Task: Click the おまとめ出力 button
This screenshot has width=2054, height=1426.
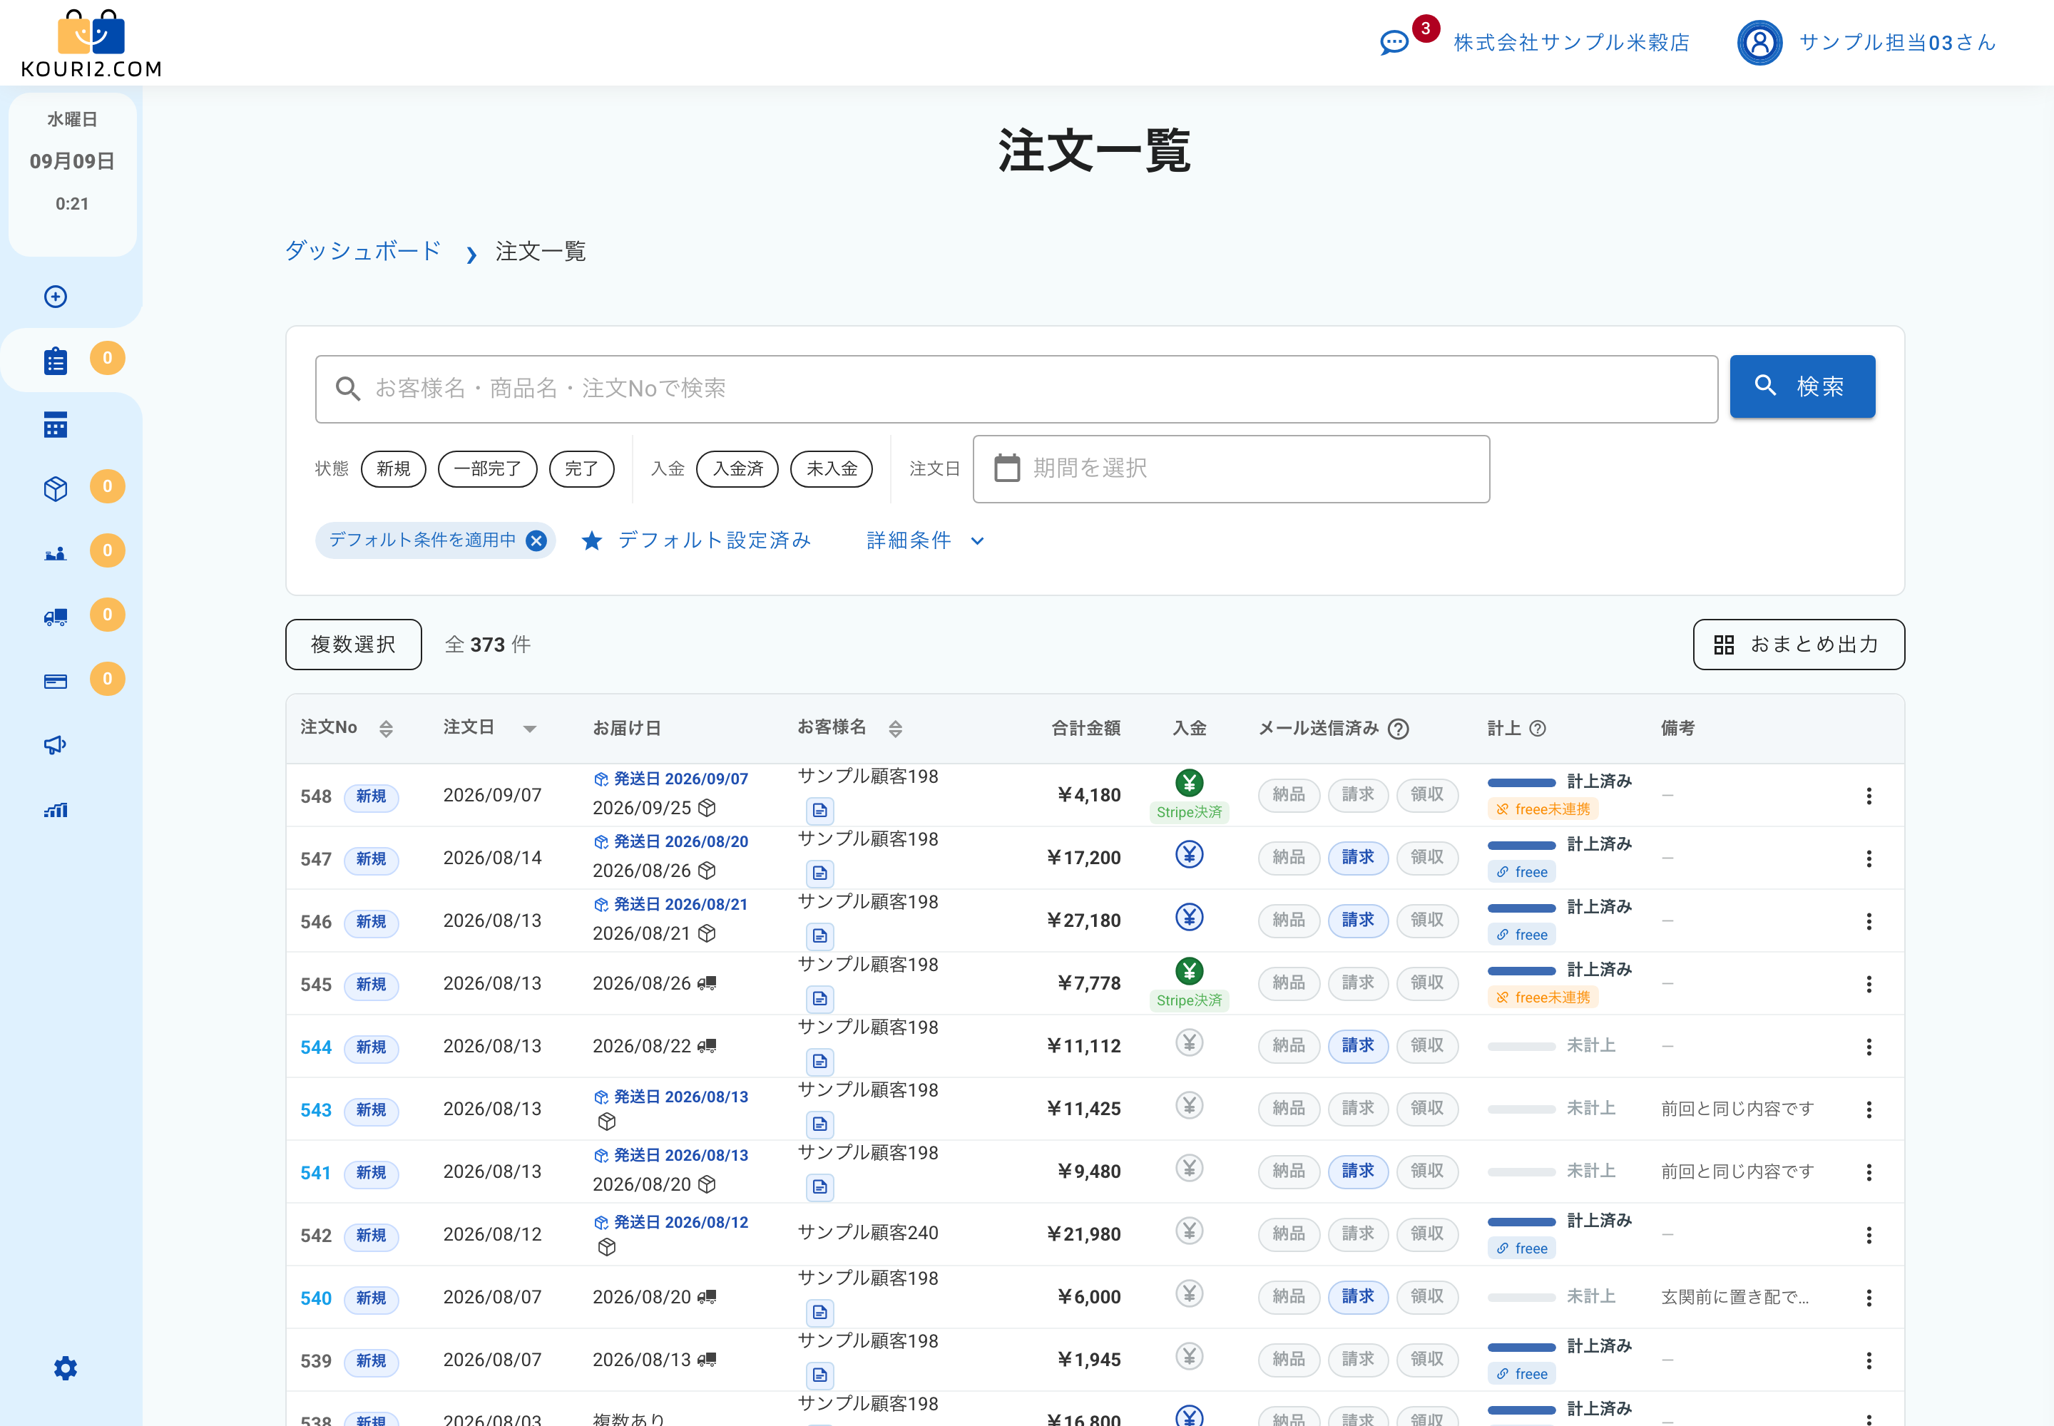Action: point(1799,645)
